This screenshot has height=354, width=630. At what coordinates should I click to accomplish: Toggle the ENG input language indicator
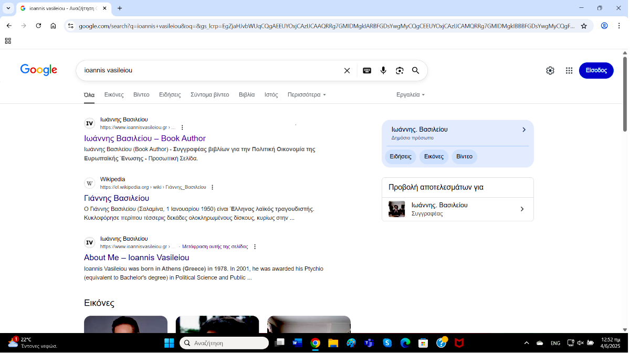tap(555, 343)
